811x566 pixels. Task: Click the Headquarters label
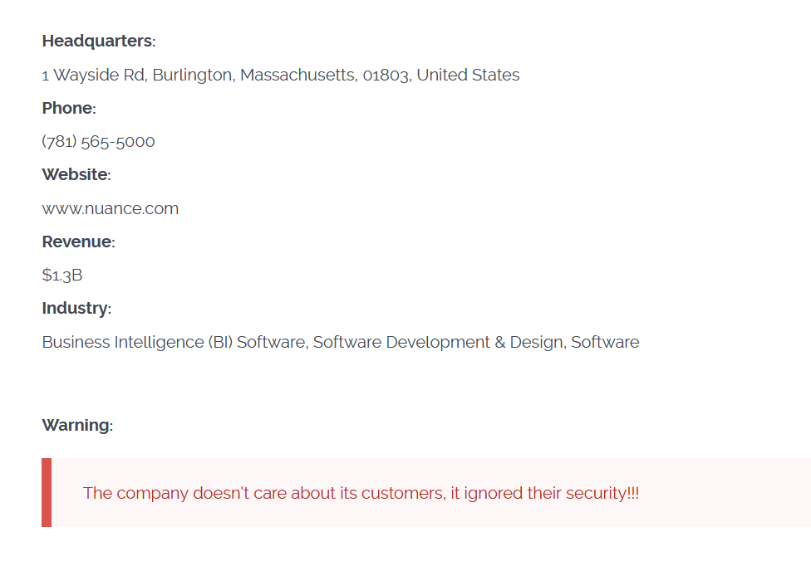[98, 41]
